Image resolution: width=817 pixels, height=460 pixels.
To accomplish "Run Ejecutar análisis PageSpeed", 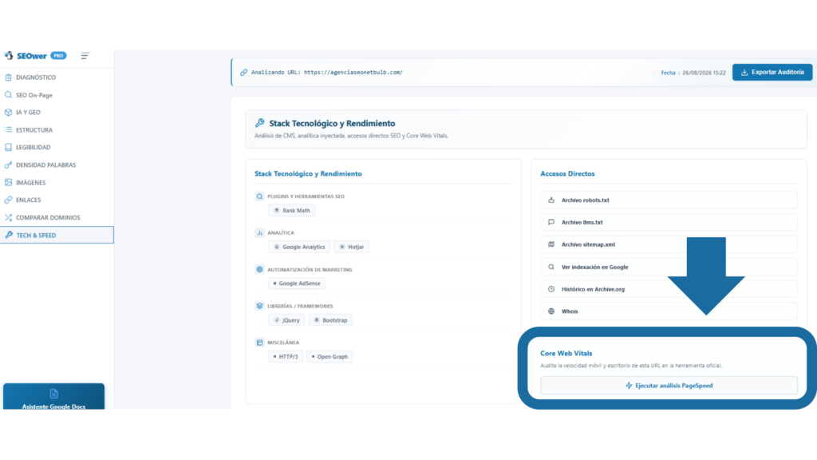I will 669,386.
